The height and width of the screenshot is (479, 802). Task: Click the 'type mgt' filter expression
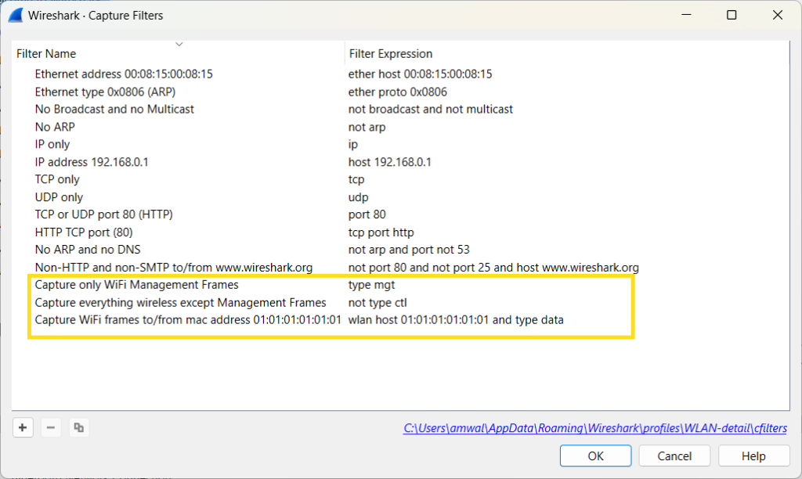(371, 285)
